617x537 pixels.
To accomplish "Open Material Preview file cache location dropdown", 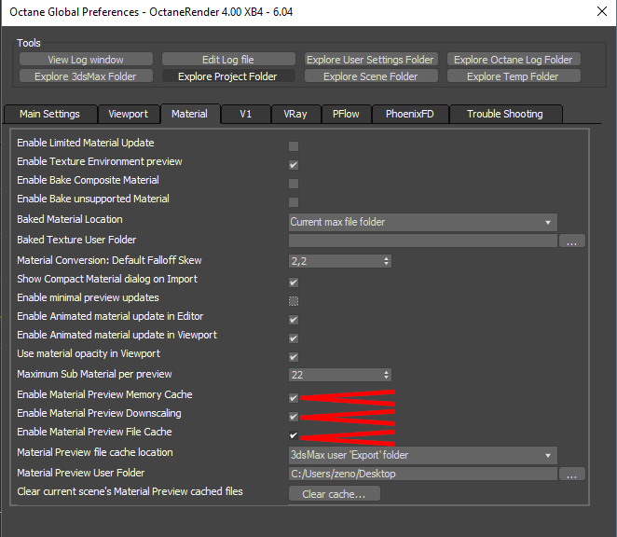I will point(423,455).
